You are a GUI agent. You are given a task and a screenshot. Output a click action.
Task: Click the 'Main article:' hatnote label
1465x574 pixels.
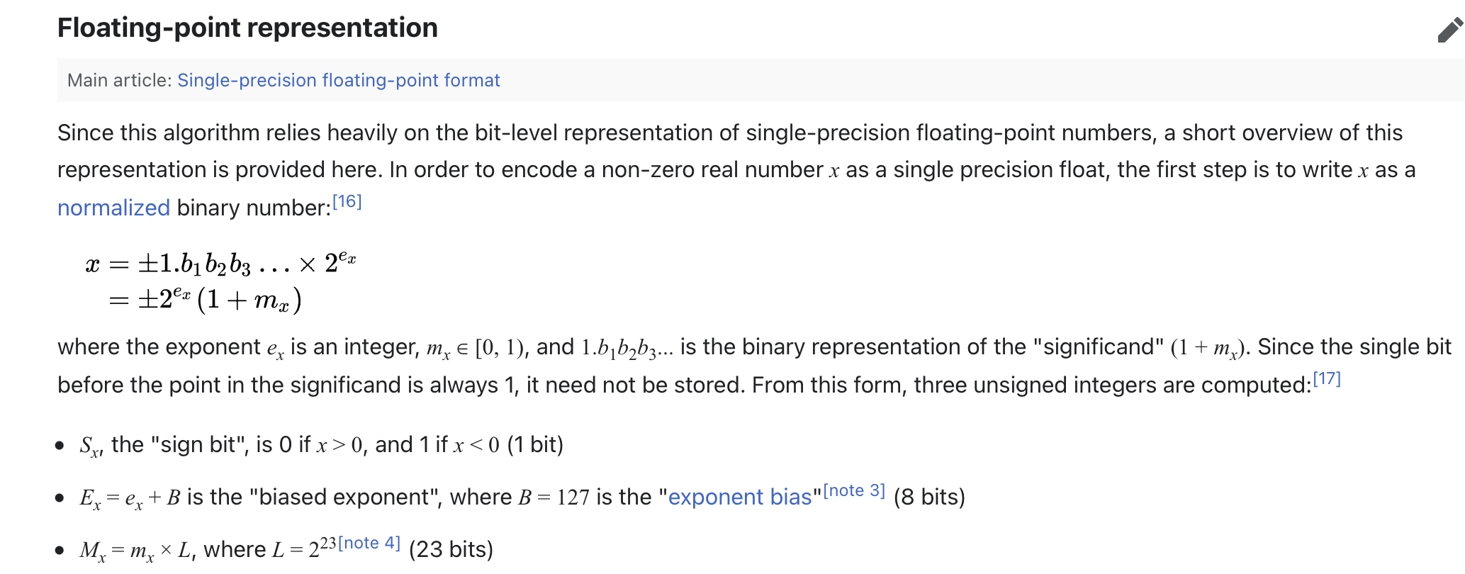(x=120, y=80)
